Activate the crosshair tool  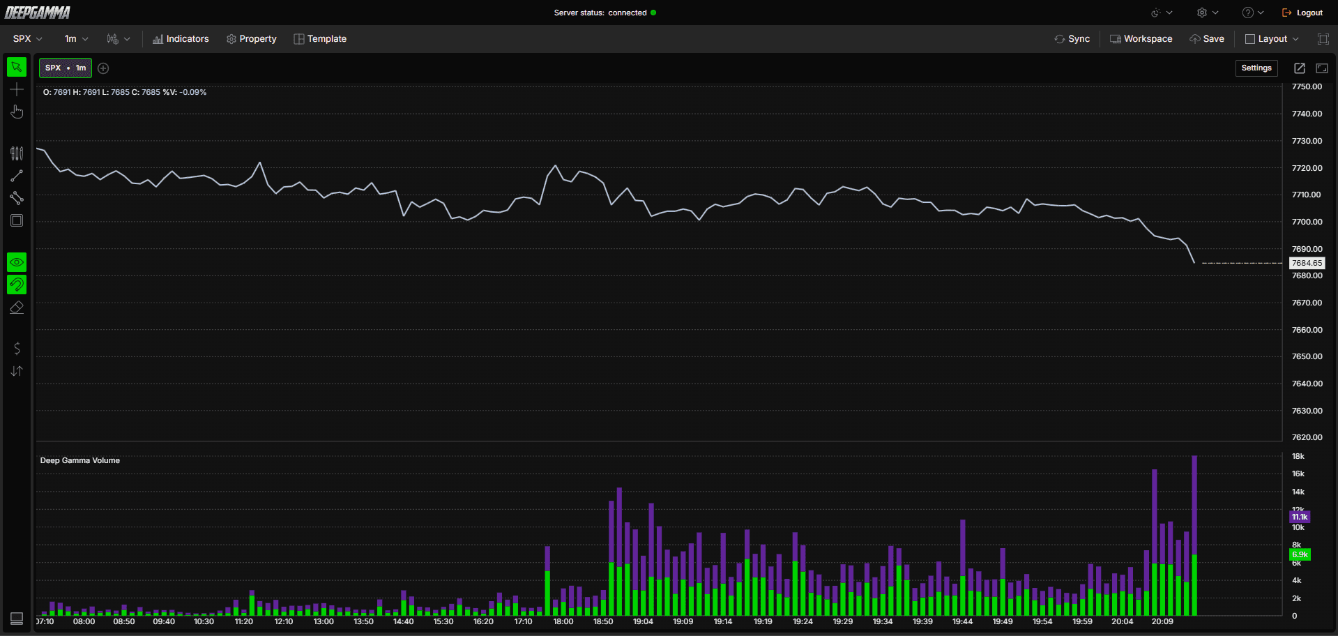(x=17, y=89)
